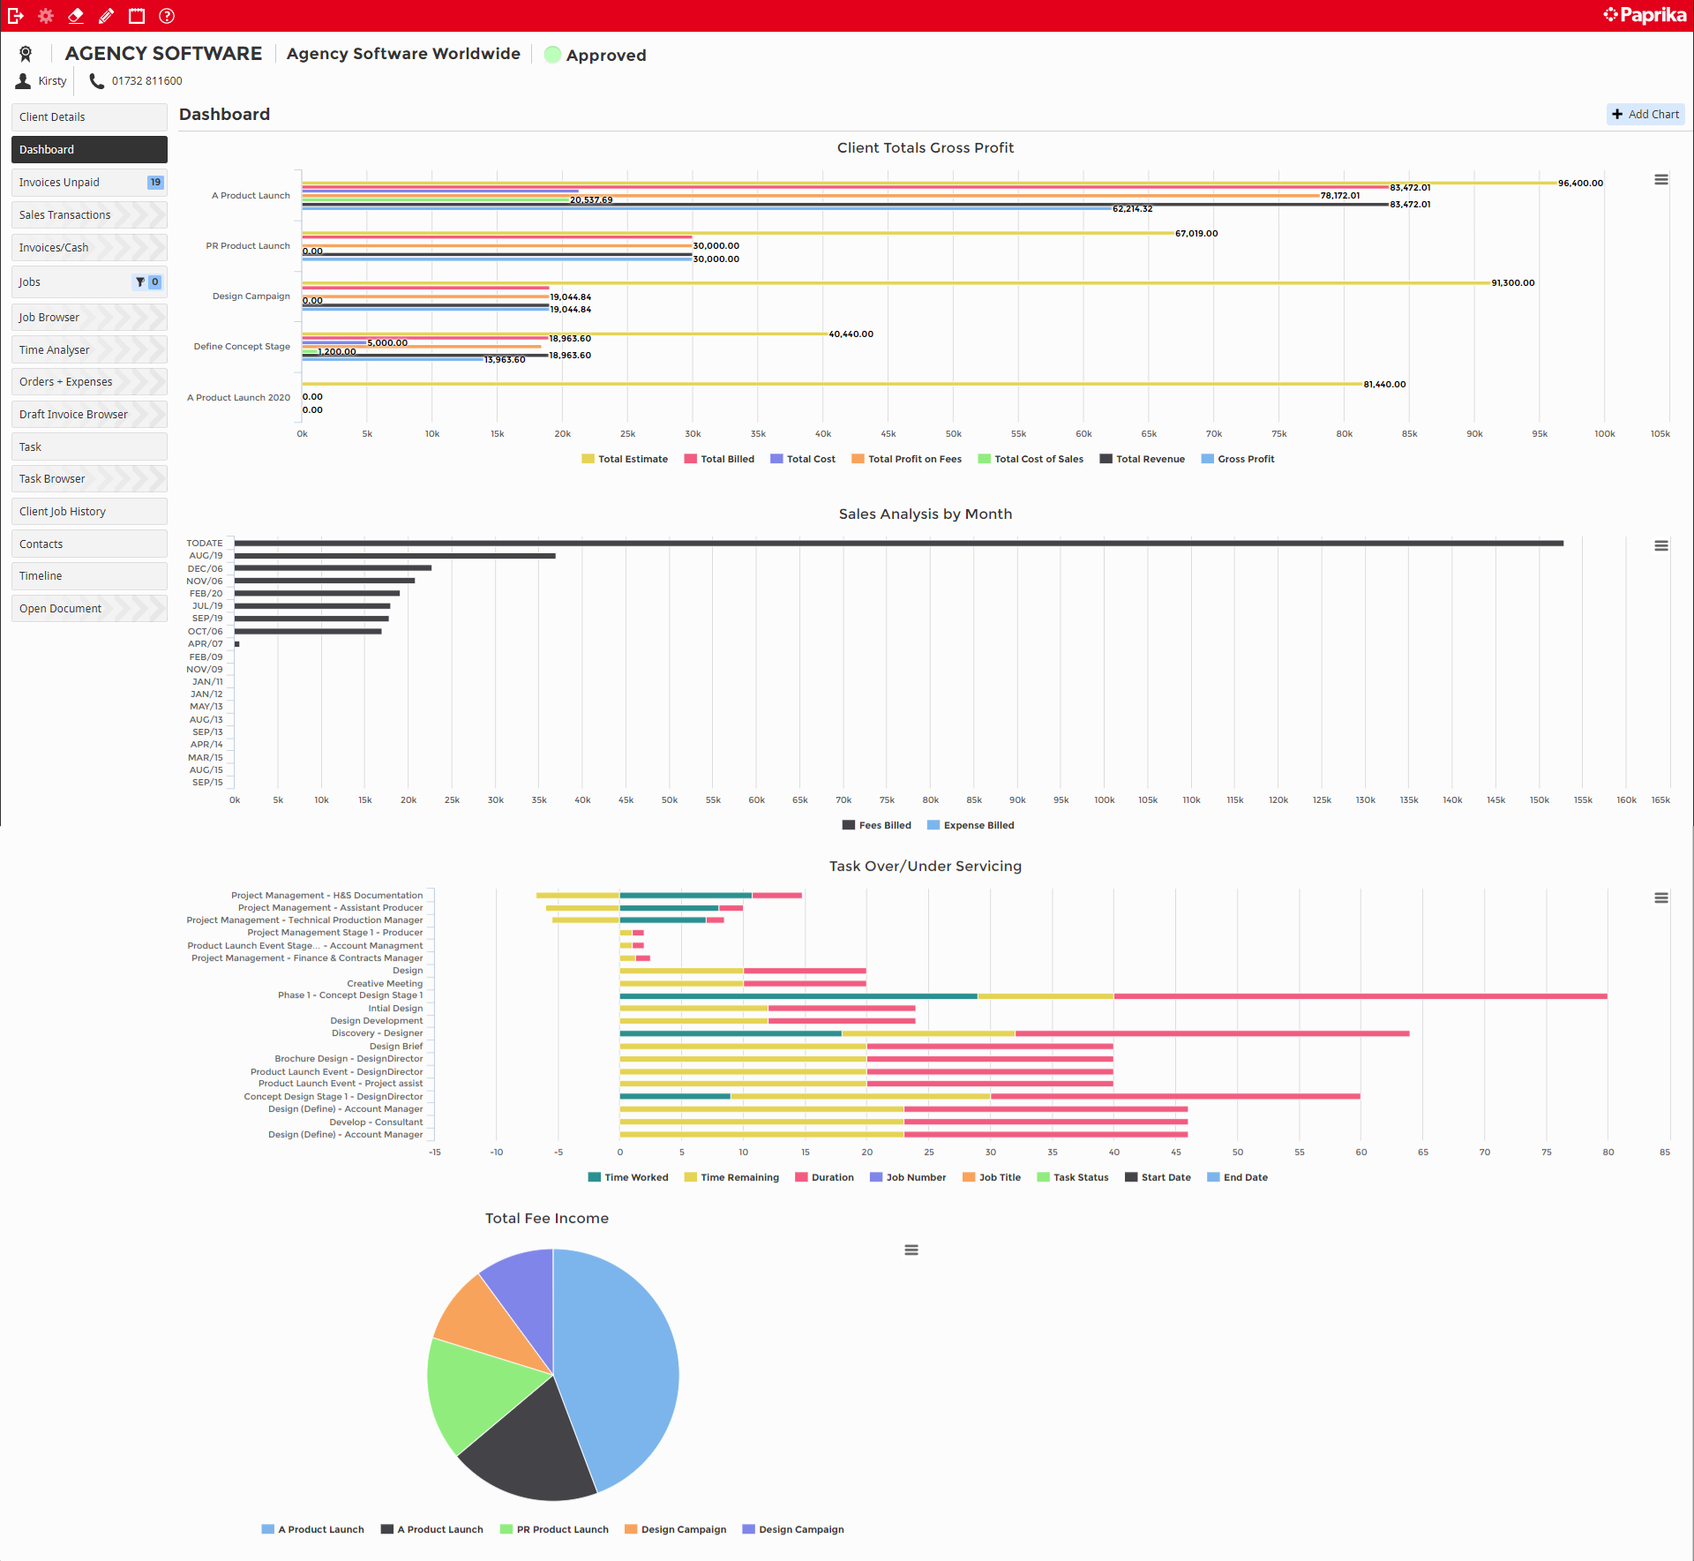Click the pencil edit icon
This screenshot has height=1561, width=1694.
click(x=106, y=16)
